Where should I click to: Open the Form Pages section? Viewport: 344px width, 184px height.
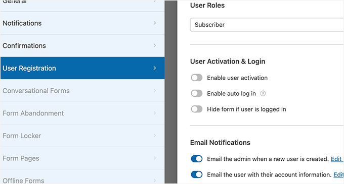point(82,158)
